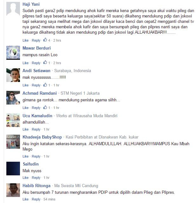Reply to Khadeeja BabyShop's comment

pyautogui.click(x=36, y=156)
